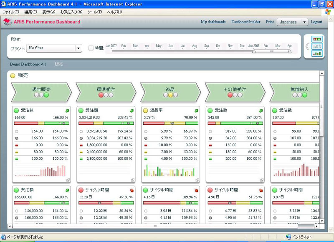Image resolution: width=334 pixels, height=242 pixels.
Task: Open the ツール(T) menu
Action: (95, 12)
